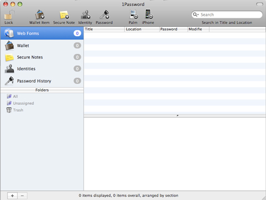Click "Search in Title and Location" label
266x200 pixels.
(x=227, y=23)
